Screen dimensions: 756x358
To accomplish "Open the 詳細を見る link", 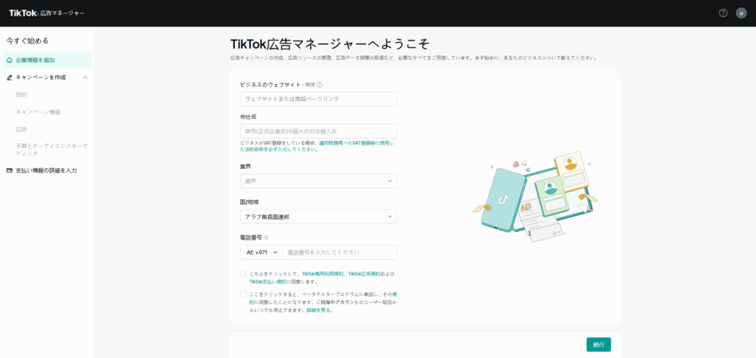I will pos(319,310).
